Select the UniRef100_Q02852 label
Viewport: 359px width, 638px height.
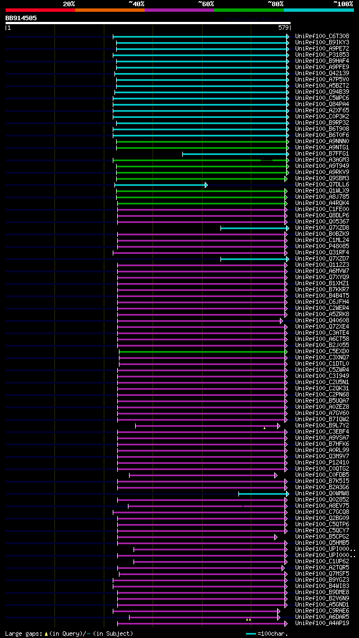click(x=322, y=500)
